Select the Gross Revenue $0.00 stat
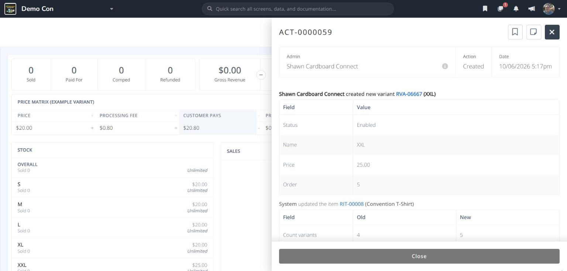This screenshot has height=271, width=567. point(230,74)
